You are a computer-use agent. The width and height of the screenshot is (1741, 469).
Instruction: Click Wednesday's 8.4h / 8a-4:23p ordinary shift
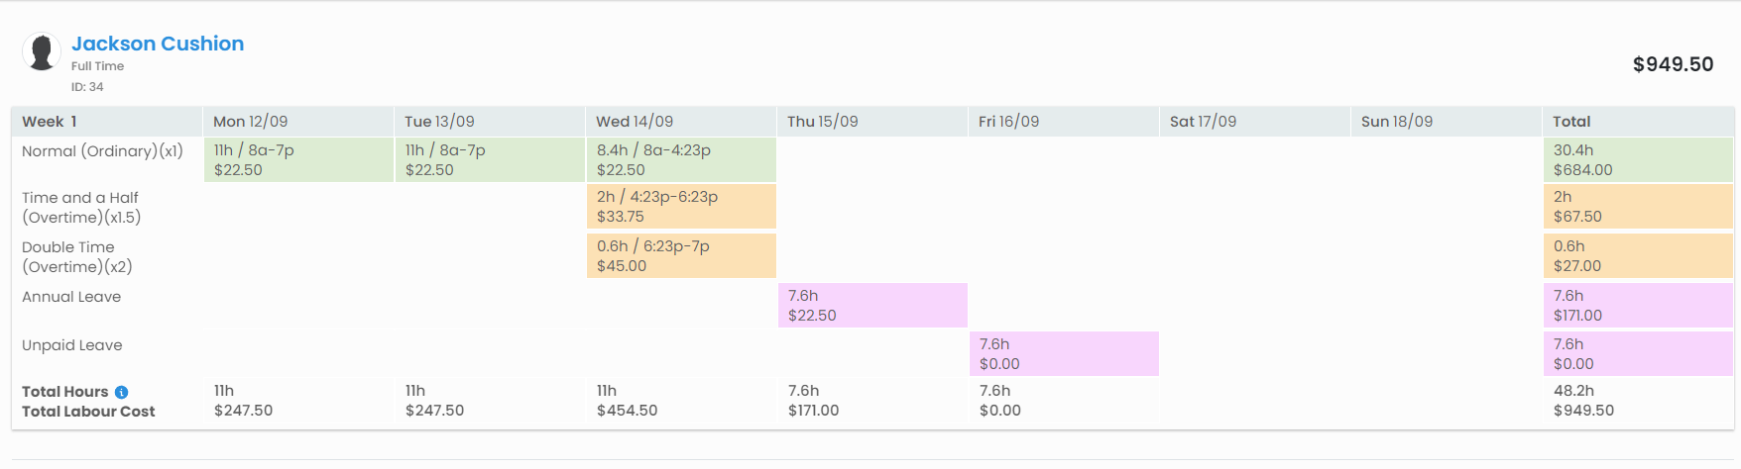point(681,160)
